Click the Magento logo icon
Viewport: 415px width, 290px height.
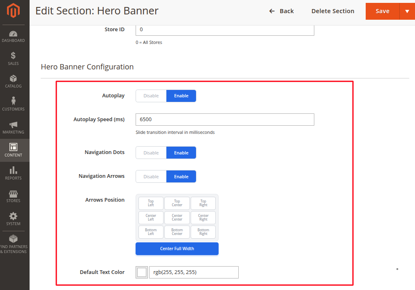pos(13,11)
